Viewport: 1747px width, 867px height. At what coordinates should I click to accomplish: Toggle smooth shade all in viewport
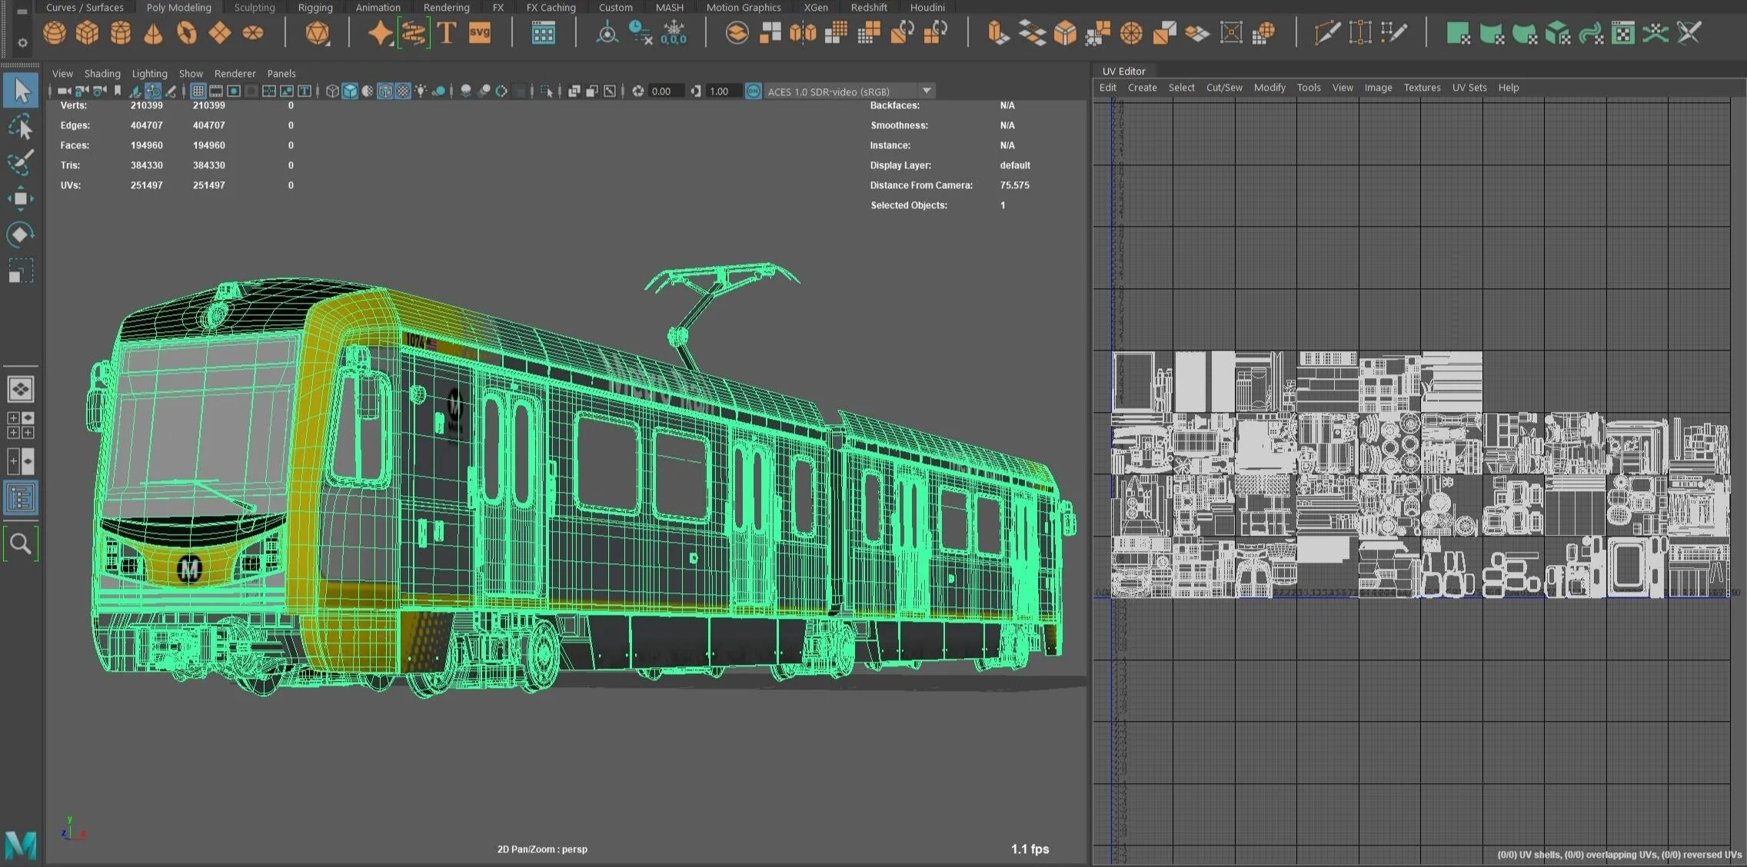pos(350,91)
